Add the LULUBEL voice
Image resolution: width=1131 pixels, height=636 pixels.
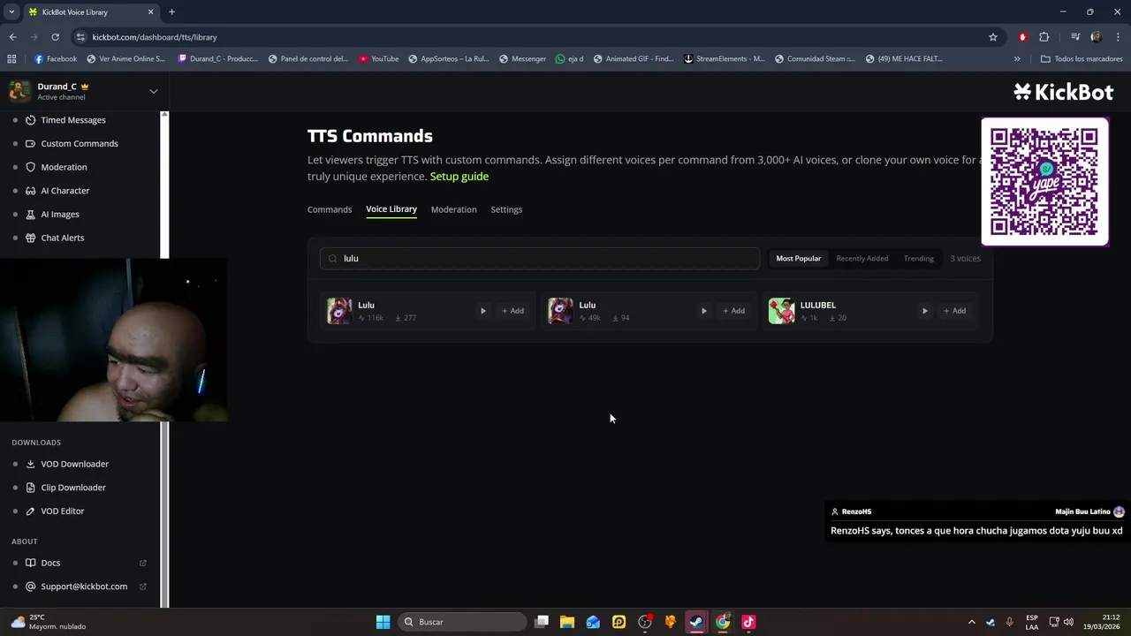[x=954, y=311]
